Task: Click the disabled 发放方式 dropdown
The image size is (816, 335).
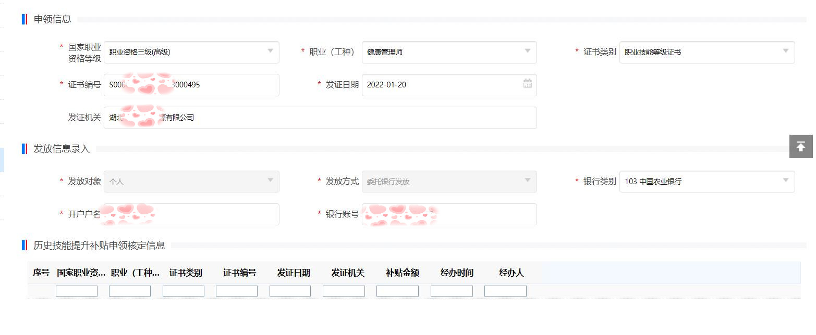Action: point(449,182)
